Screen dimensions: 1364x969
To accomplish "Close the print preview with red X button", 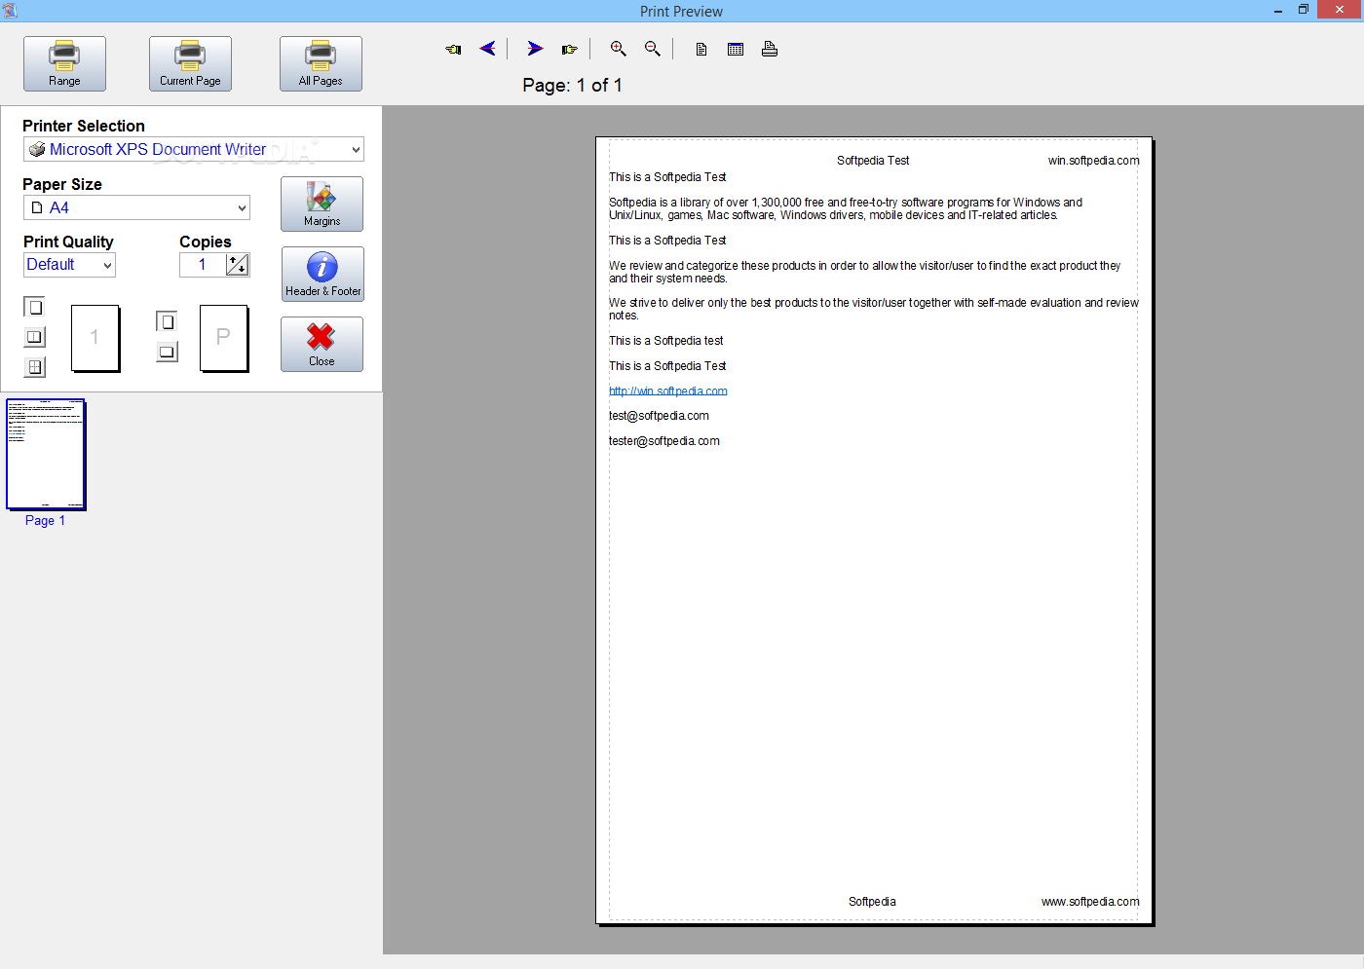I will click(x=322, y=344).
